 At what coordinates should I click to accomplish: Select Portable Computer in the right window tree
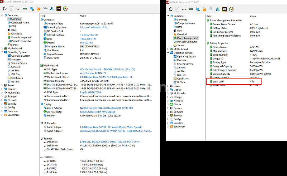point(187,42)
